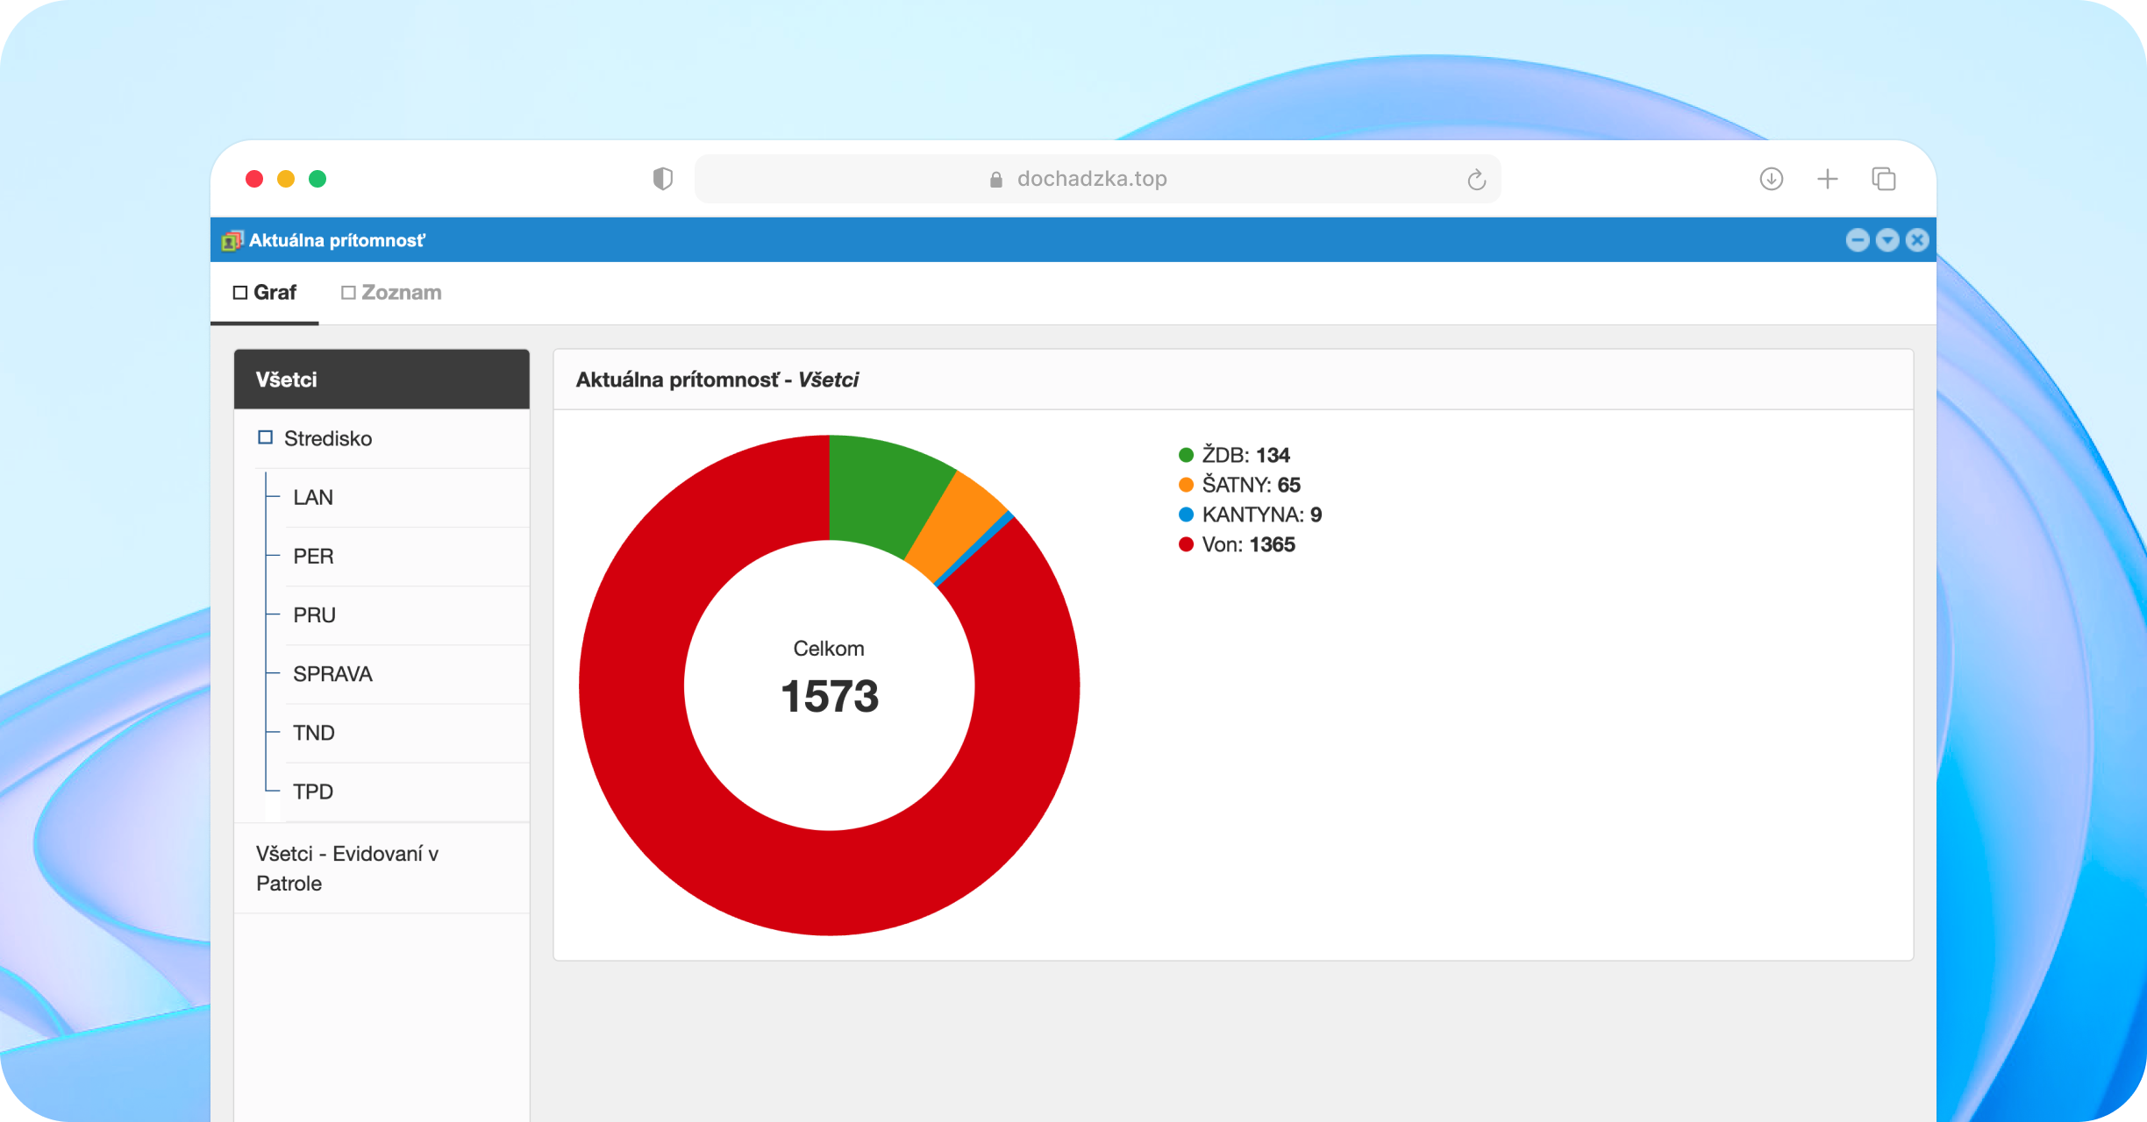Toggle KANTYNA blue legend entry
The height and width of the screenshot is (1122, 2147).
(1250, 515)
